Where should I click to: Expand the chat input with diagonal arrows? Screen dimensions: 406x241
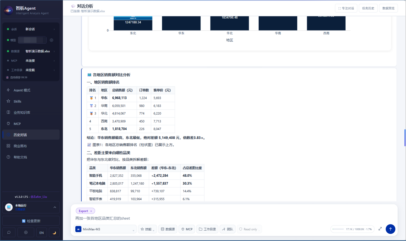coord(380,229)
